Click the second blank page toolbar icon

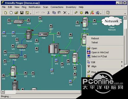[11, 13]
